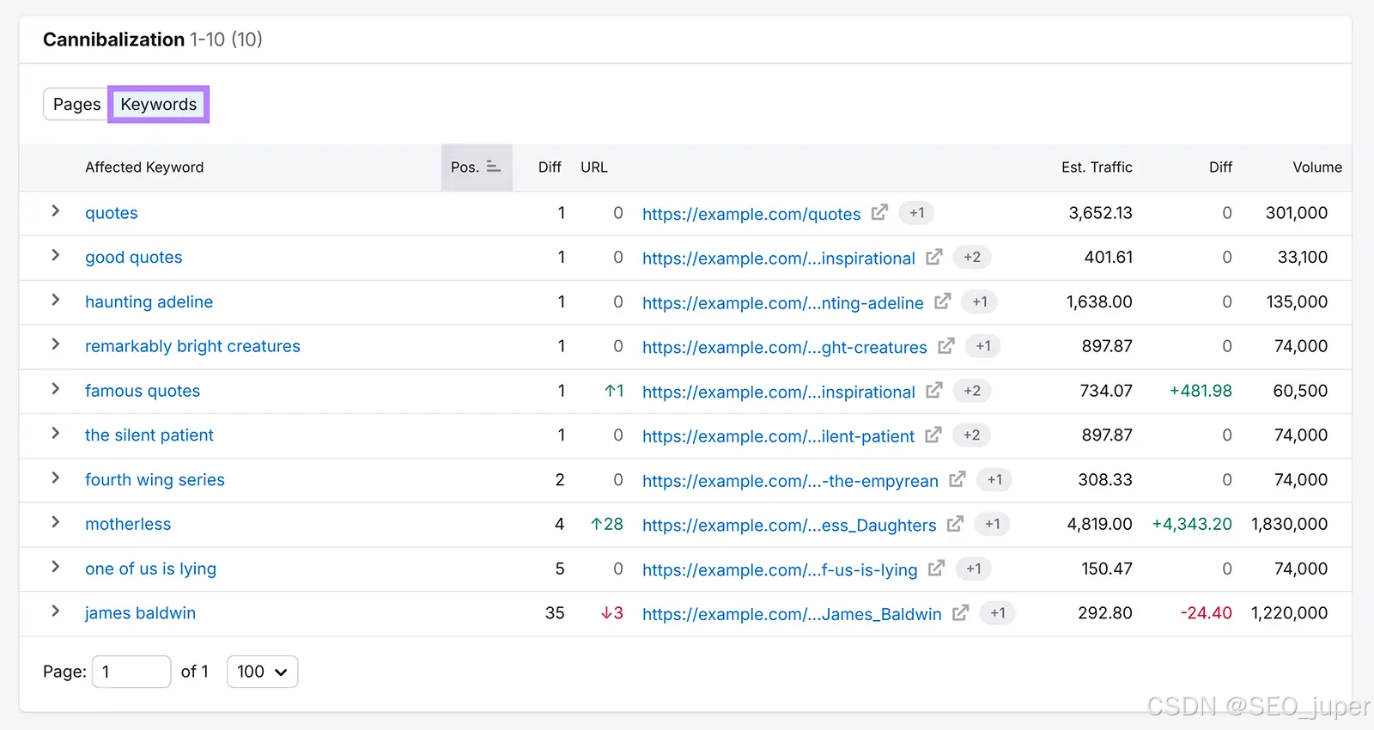Focus the Page number input field
Viewport: 1374px width, 730px height.
coord(131,672)
